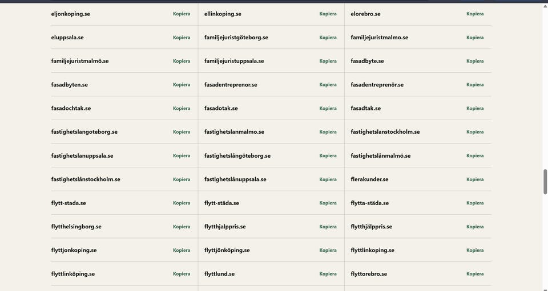Select the text fastighetslångöteborg.se
This screenshot has width=548, height=291.
coord(237,156)
